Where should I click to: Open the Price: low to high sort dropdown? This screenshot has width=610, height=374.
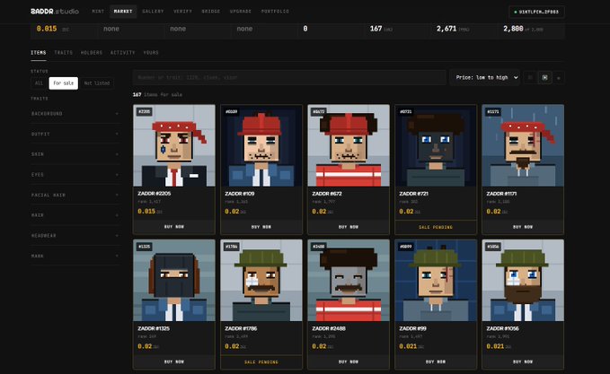pos(485,77)
